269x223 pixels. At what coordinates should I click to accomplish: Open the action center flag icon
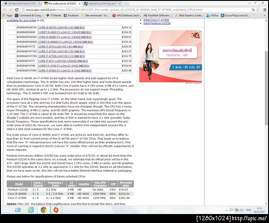pyautogui.click(x=231, y=210)
